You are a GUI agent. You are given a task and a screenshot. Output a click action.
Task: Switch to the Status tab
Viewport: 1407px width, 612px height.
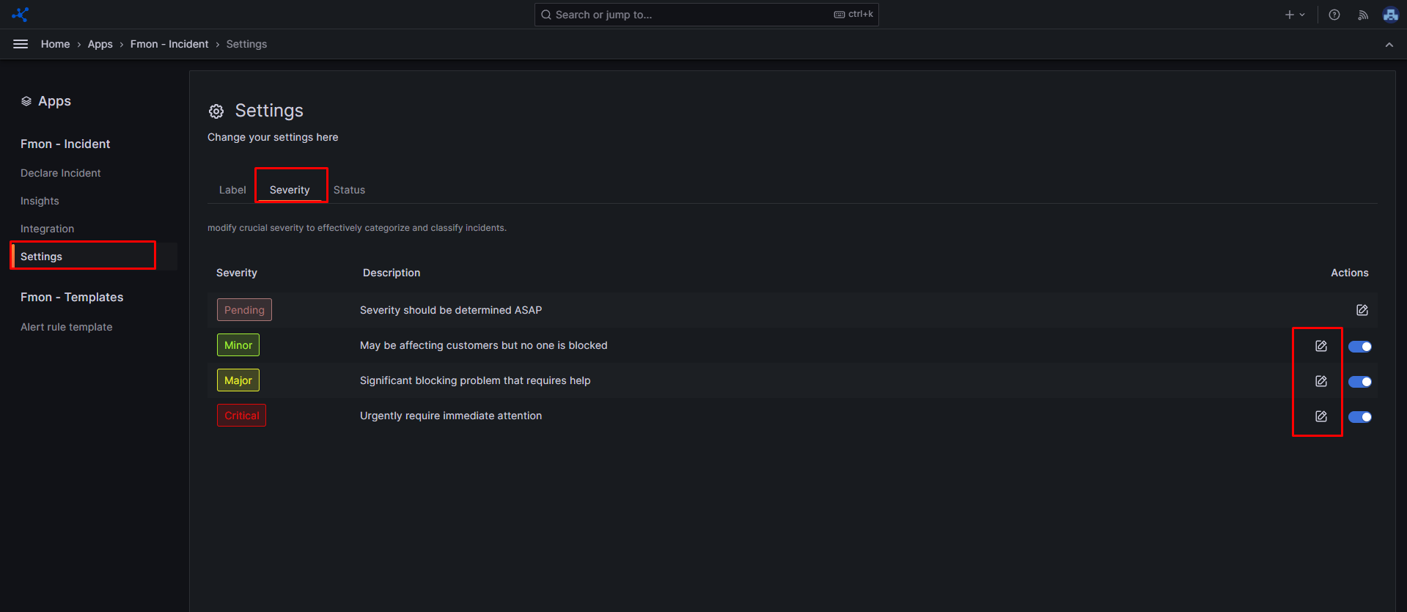[349, 190]
